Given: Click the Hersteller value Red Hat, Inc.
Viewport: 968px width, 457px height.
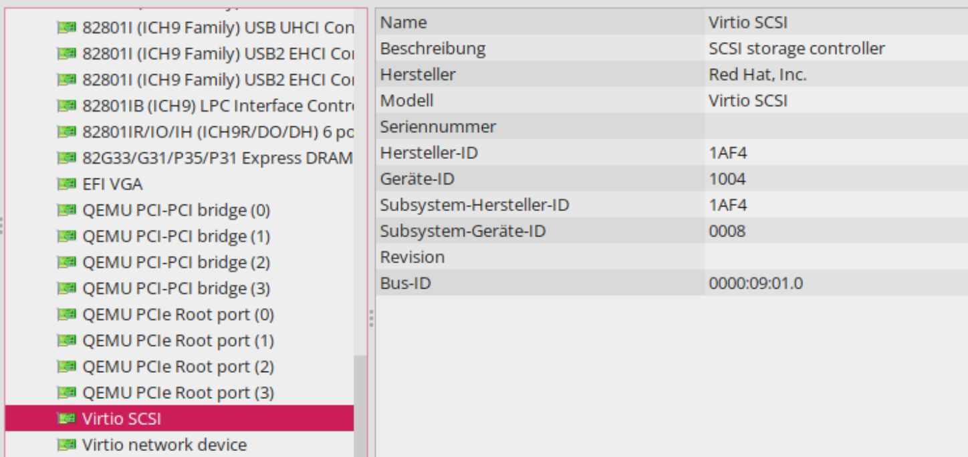Looking at the screenshot, I should 757,75.
